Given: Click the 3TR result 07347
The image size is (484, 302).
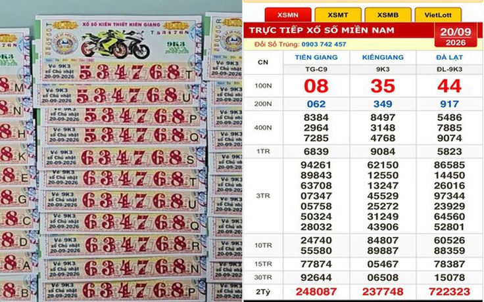Looking at the screenshot, I should (316, 196).
